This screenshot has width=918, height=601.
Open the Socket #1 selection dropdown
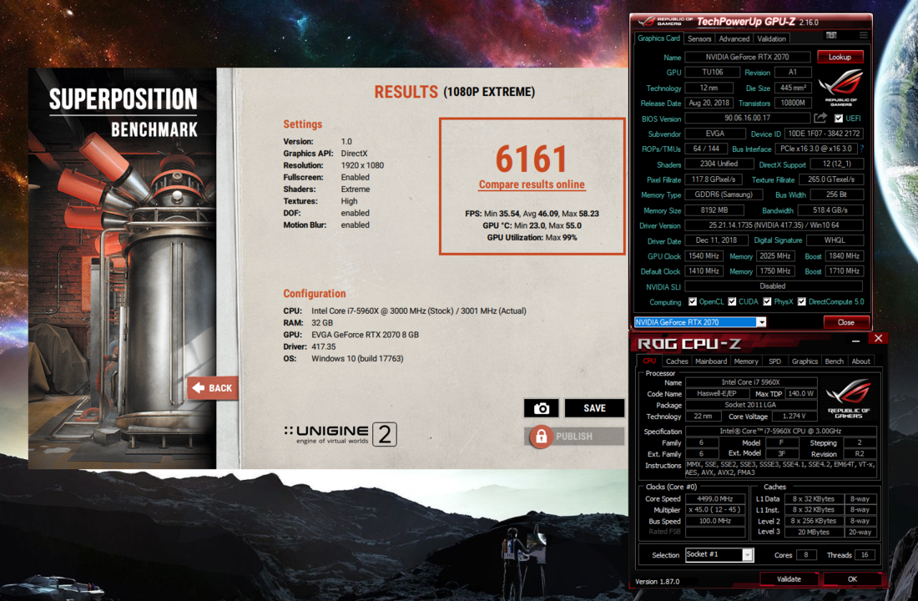click(747, 555)
